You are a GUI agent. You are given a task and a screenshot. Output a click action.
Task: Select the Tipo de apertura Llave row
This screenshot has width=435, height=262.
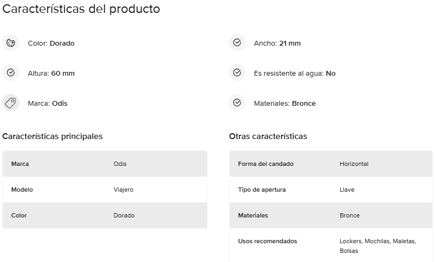(x=331, y=190)
